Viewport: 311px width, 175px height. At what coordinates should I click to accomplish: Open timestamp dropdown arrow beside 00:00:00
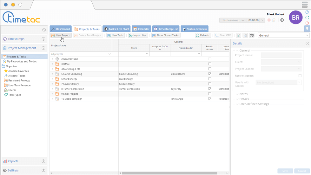tap(262, 20)
